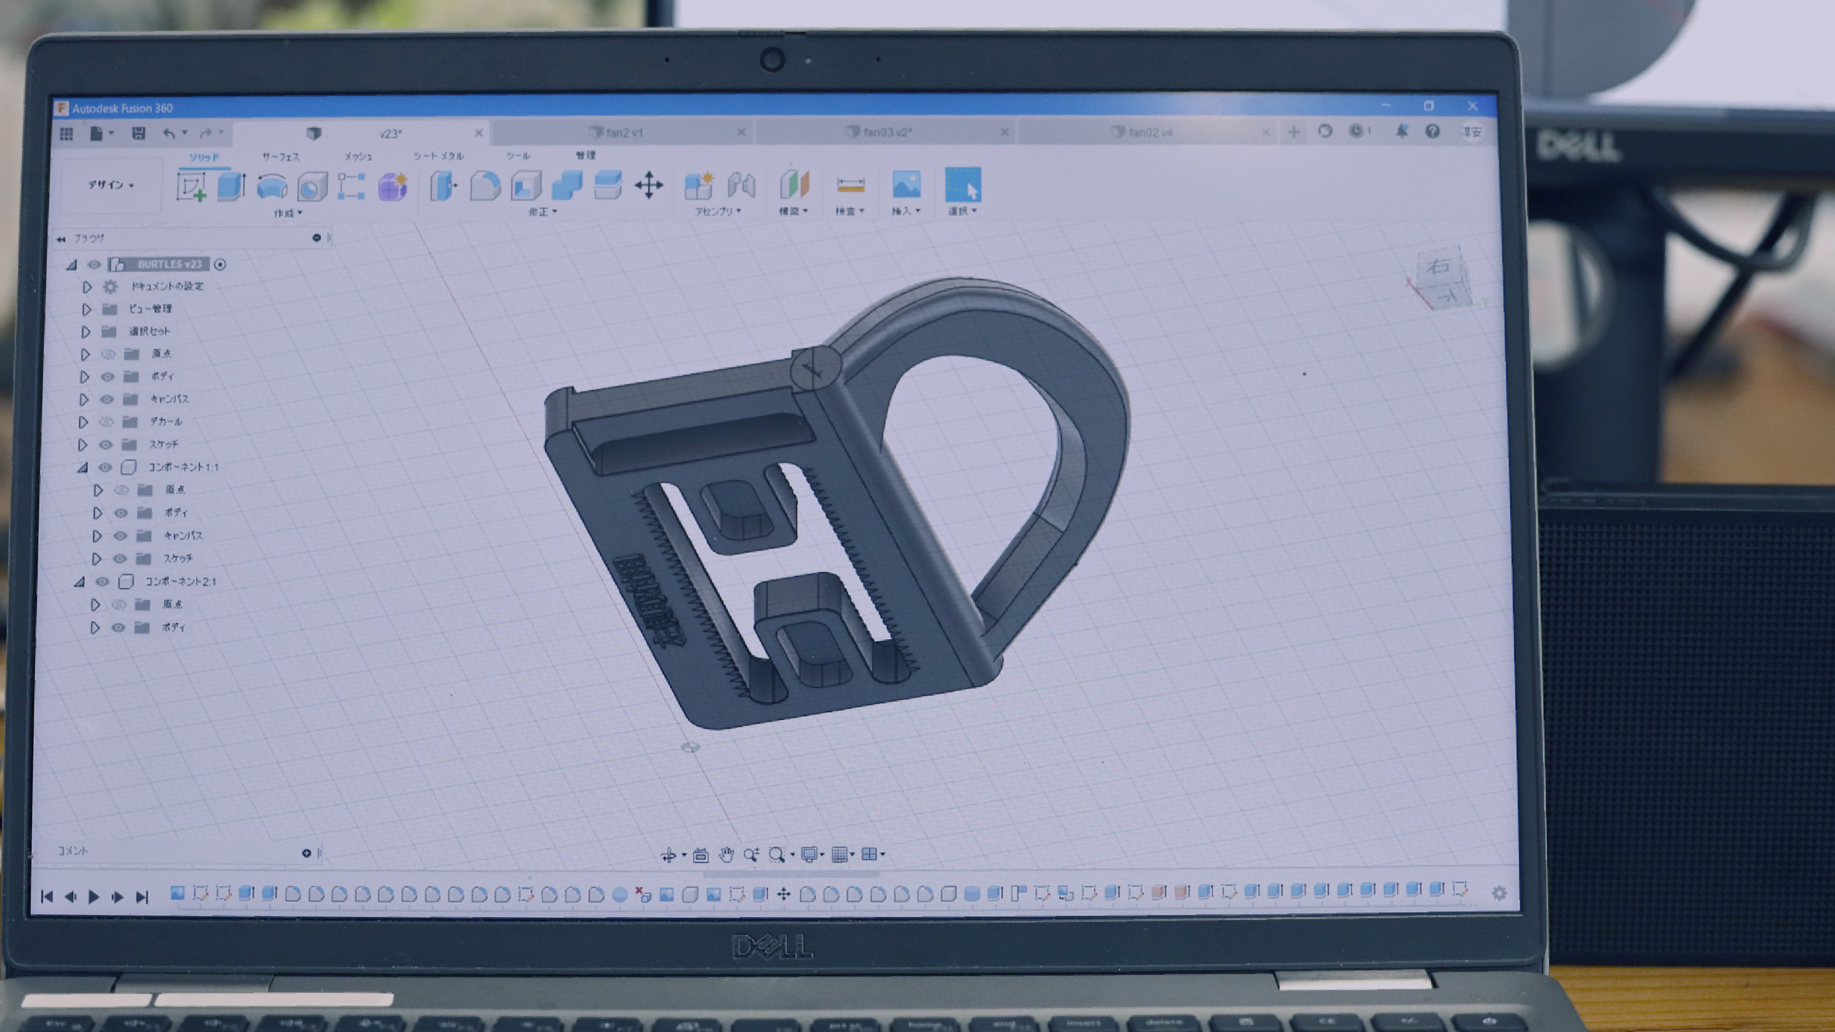Open the デザイン workspace dropdown
Image resolution: width=1835 pixels, height=1032 pixels.
coord(110,185)
